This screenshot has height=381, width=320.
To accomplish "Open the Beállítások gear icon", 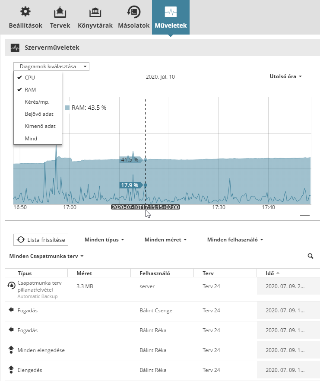I will [x=25, y=12].
